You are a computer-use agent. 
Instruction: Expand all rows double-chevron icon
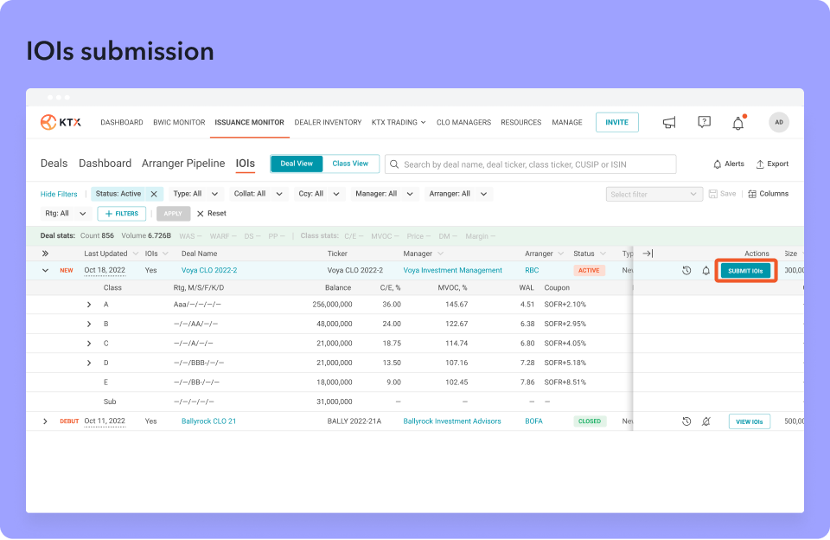(x=45, y=254)
